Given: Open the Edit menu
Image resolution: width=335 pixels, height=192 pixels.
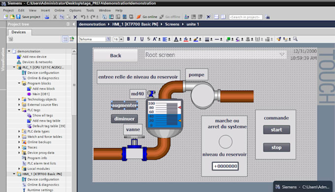Looking at the screenshot, I should (21, 10).
